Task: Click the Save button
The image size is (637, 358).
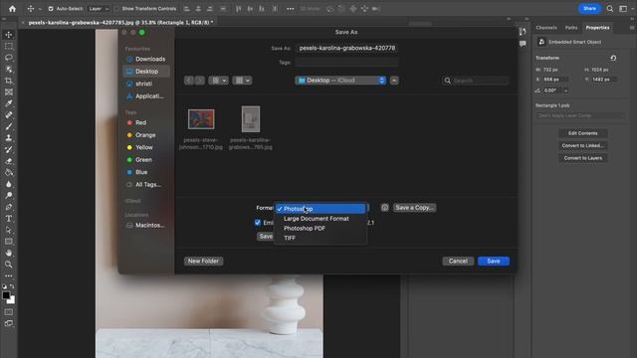Action: click(x=494, y=261)
